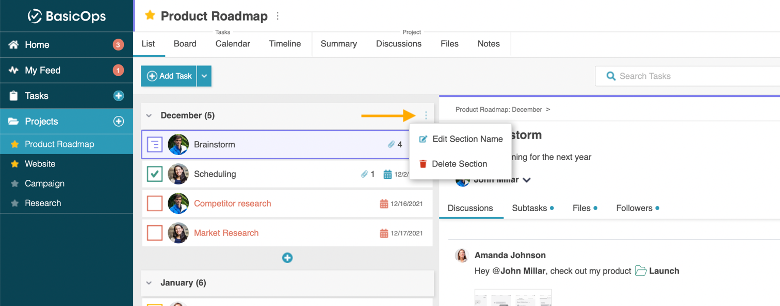This screenshot has width=780, height=306.
Task: Click the December section three-dot options icon
Action: click(x=426, y=115)
